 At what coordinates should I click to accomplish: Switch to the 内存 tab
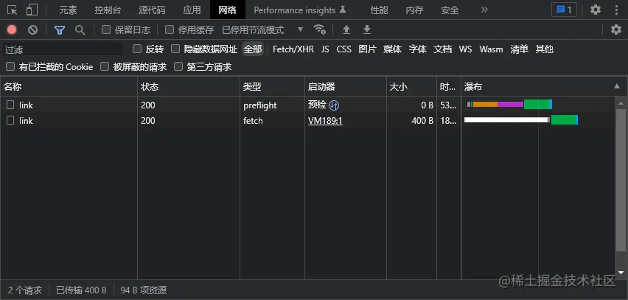pos(414,10)
